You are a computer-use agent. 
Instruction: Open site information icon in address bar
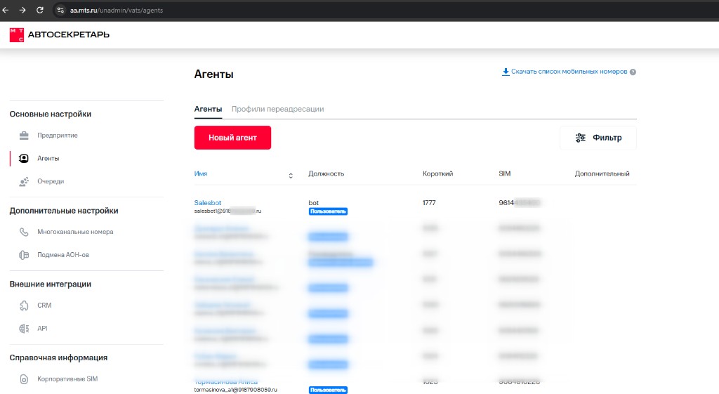tap(60, 10)
